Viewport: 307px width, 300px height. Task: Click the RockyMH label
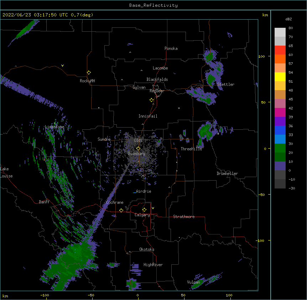87,81
